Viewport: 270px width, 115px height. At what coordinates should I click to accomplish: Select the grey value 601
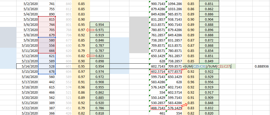pos(64,66)
